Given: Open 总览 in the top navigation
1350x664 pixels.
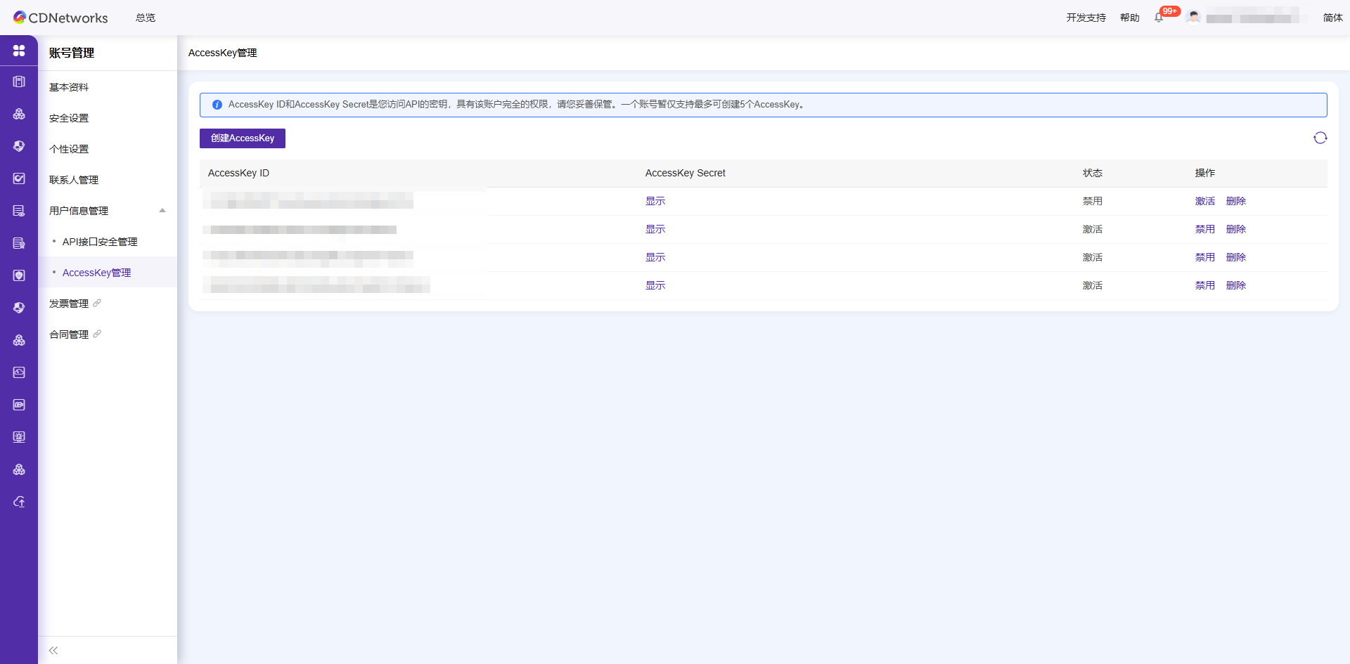Looking at the screenshot, I should tap(146, 18).
